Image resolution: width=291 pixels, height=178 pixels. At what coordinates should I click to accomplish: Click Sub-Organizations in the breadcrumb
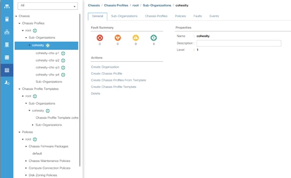pyautogui.click(x=157, y=5)
